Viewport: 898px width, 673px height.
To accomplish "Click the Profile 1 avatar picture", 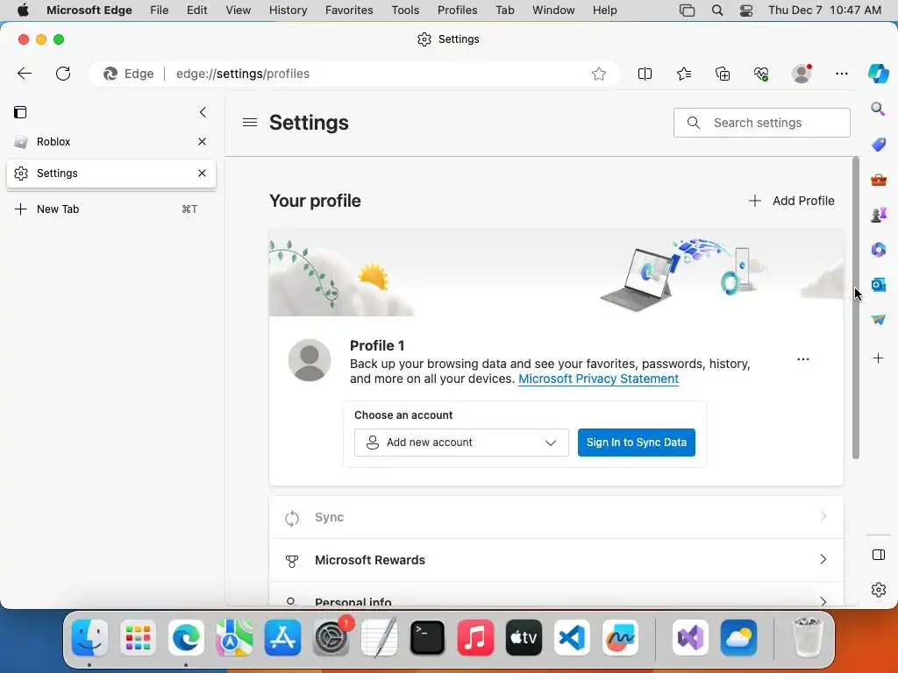I will pos(310,360).
